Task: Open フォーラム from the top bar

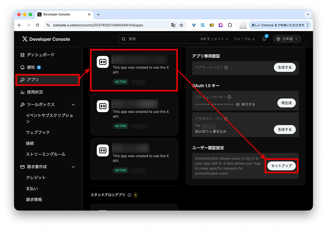Action: (244, 39)
